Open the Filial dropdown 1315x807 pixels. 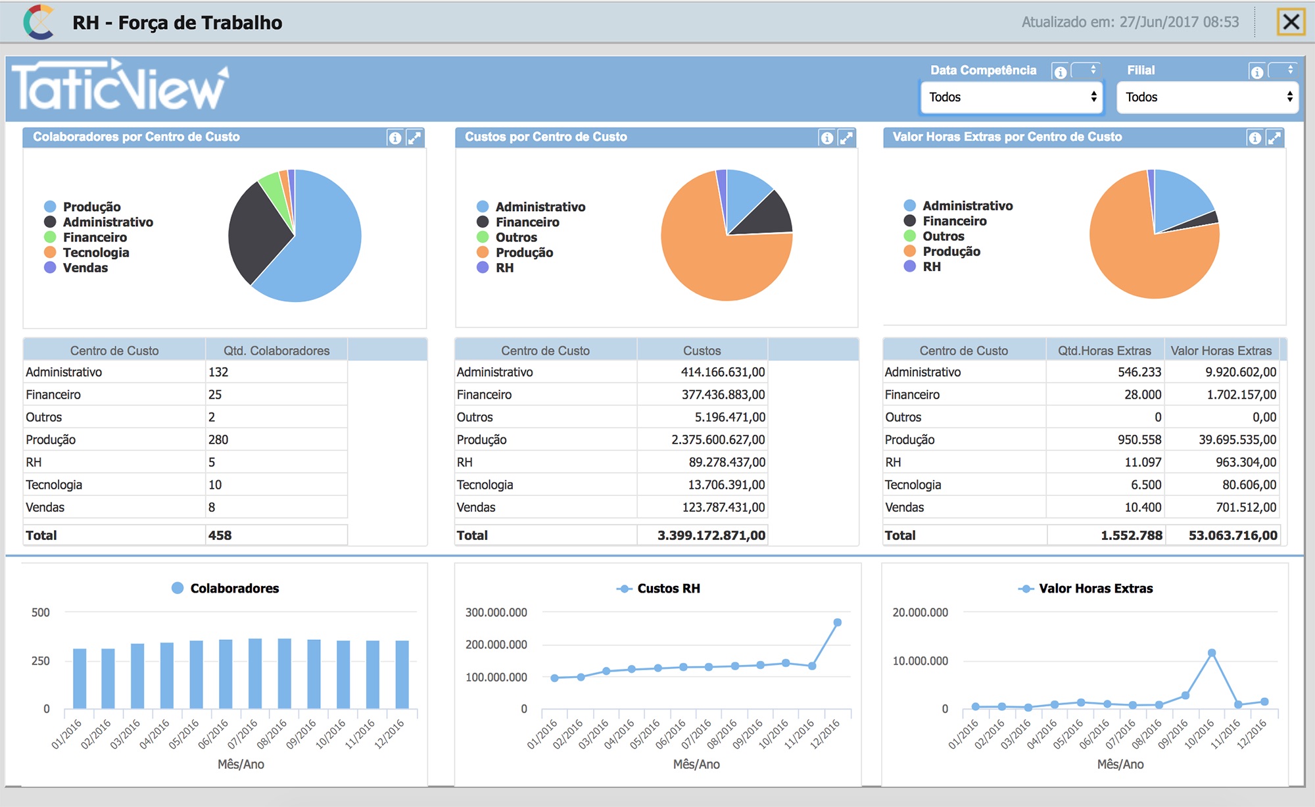coord(1207,97)
